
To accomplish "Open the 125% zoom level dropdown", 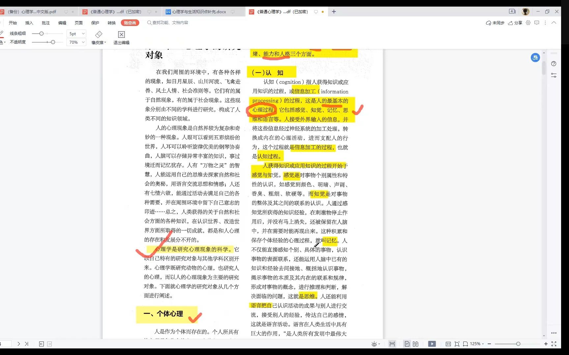I will point(477,344).
